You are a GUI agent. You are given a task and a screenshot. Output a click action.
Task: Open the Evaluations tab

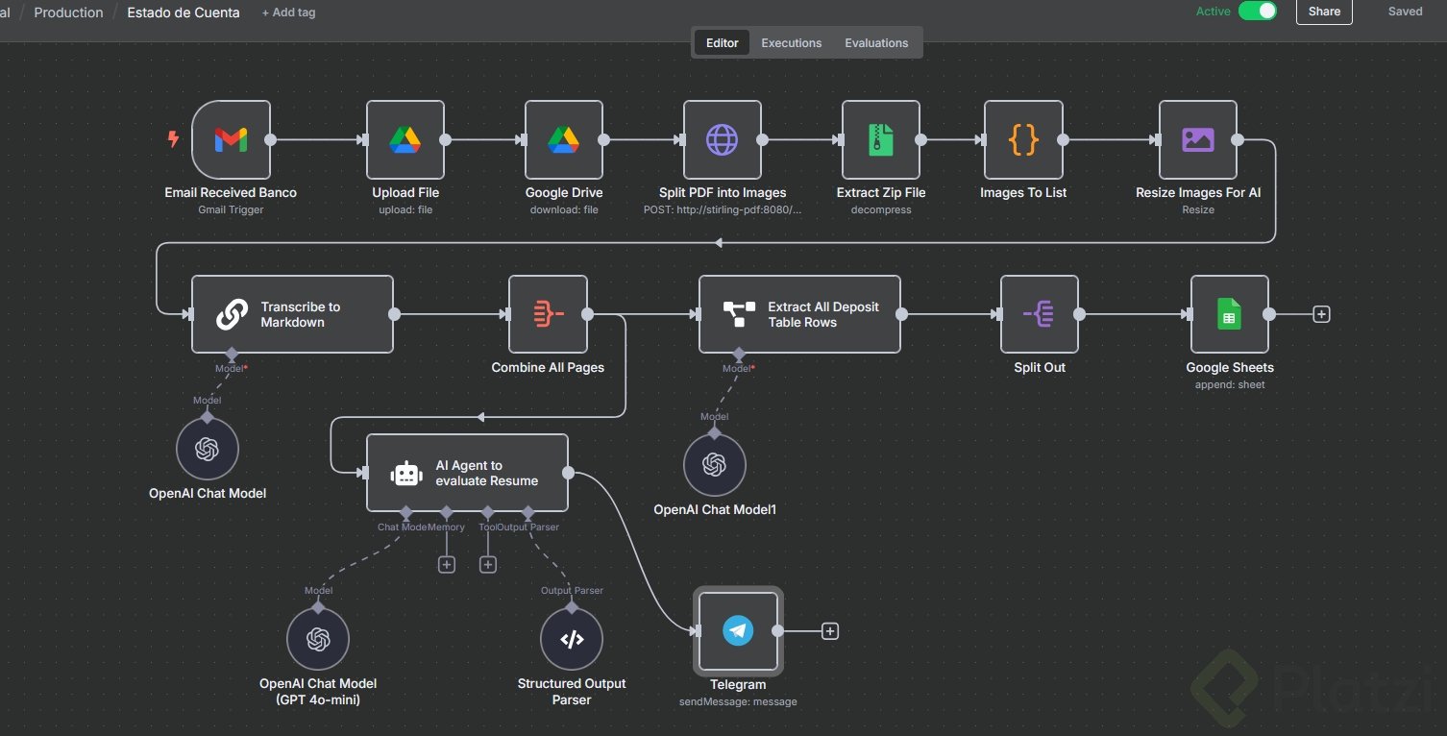point(876,43)
